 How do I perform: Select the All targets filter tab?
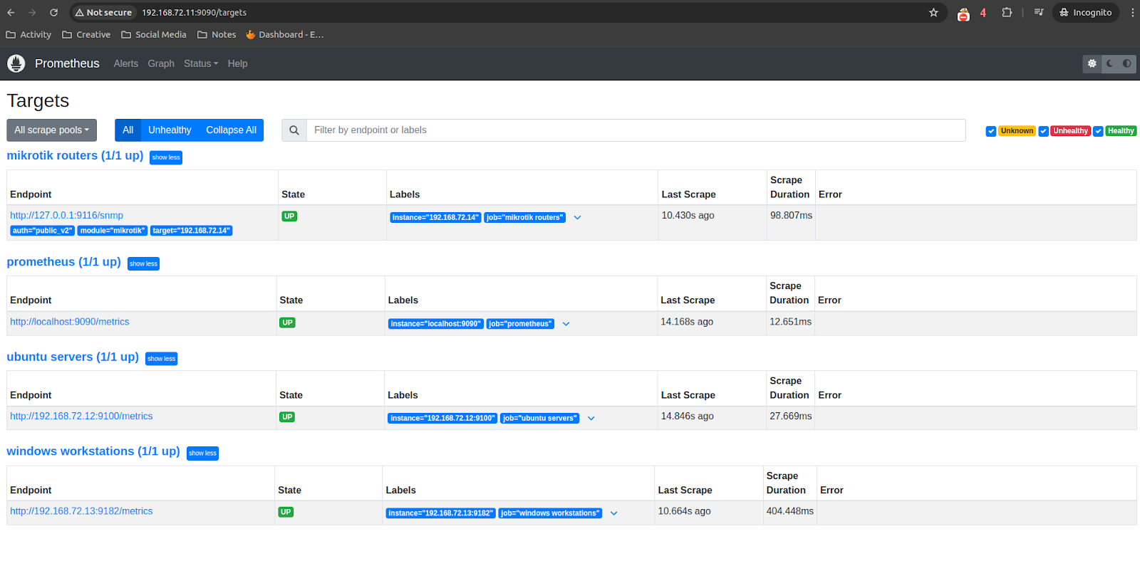click(128, 130)
